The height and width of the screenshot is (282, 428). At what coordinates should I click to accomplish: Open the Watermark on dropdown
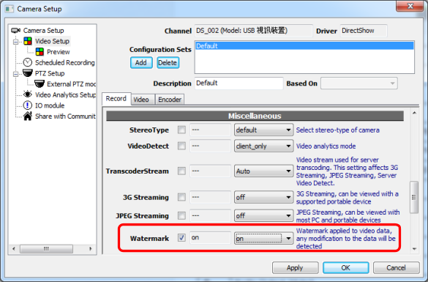(x=263, y=238)
